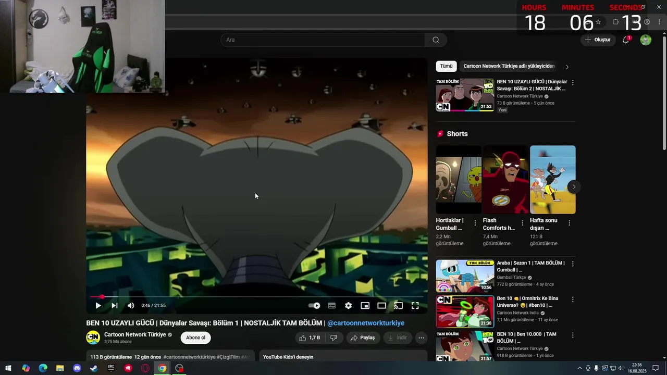The width and height of the screenshot is (667, 375).
Task: Open options for Ben 10.000 video
Action: [x=573, y=335]
